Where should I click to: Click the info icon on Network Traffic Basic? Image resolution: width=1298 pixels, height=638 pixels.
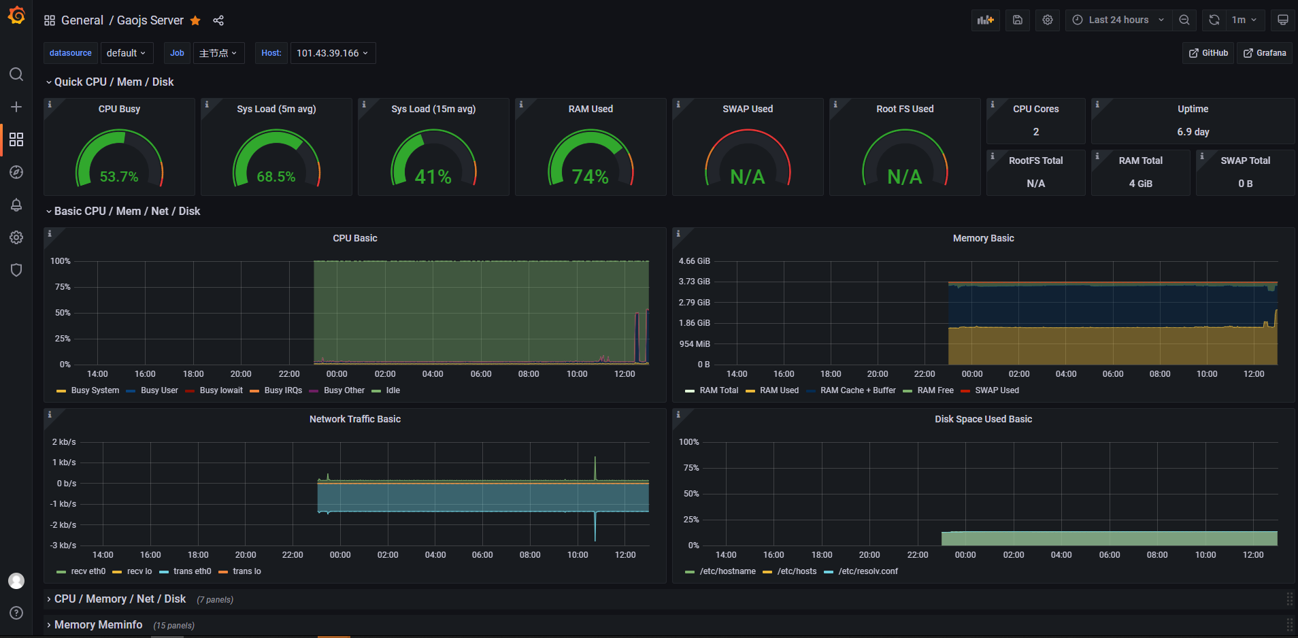coord(50,414)
